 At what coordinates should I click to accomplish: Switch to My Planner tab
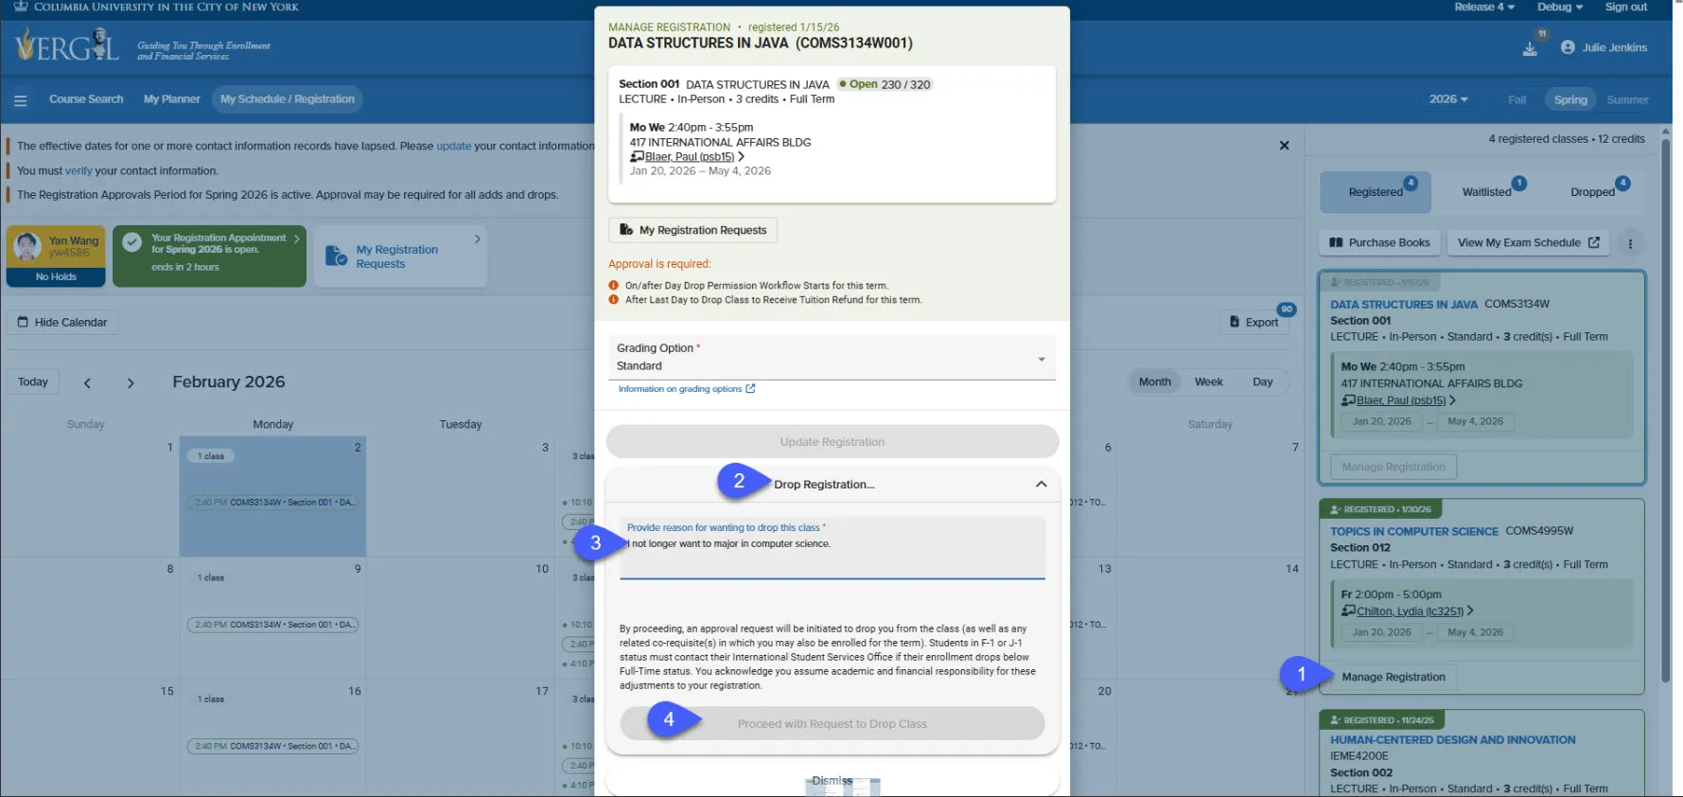coord(171,99)
